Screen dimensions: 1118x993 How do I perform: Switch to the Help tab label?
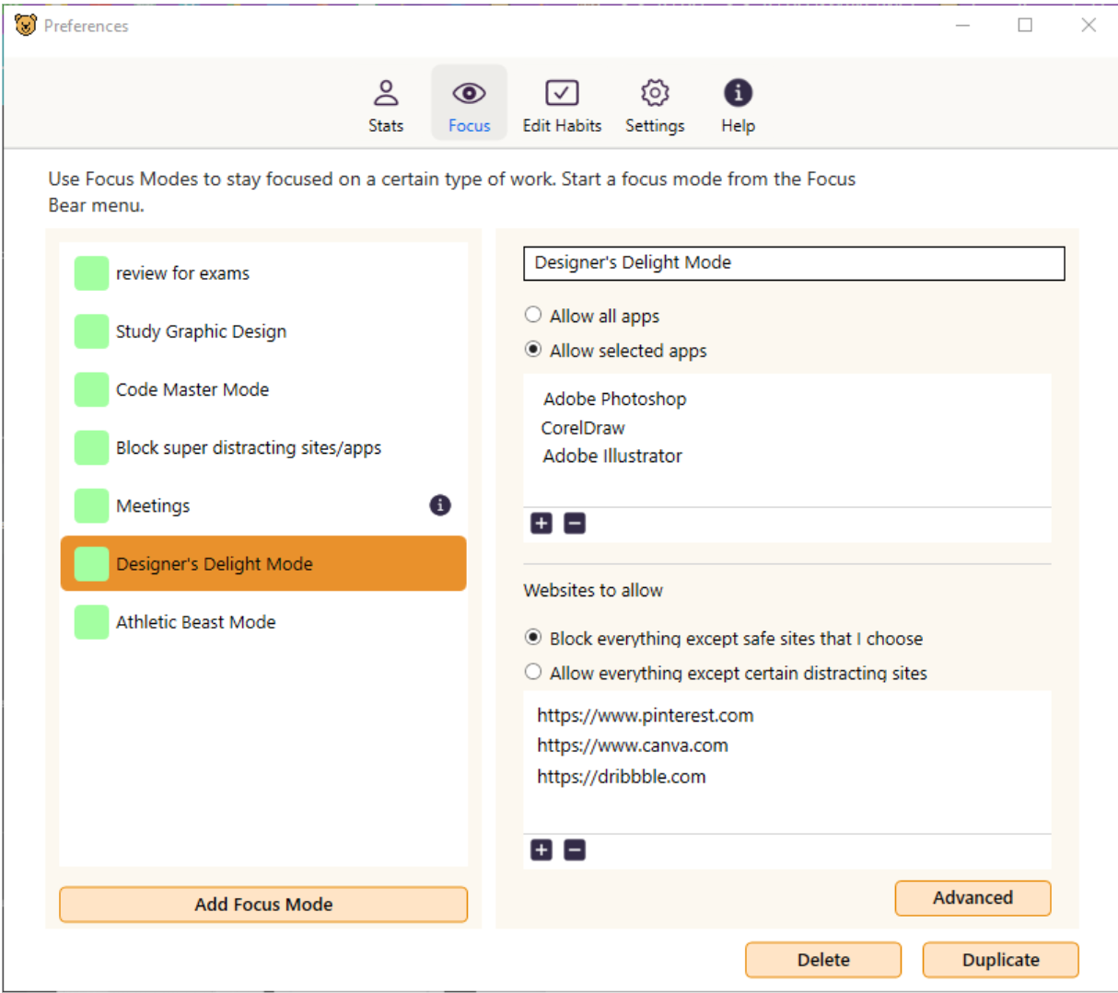pos(738,126)
